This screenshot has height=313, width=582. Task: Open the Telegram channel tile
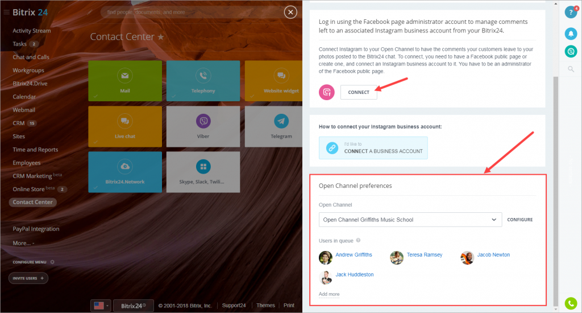(x=273, y=126)
